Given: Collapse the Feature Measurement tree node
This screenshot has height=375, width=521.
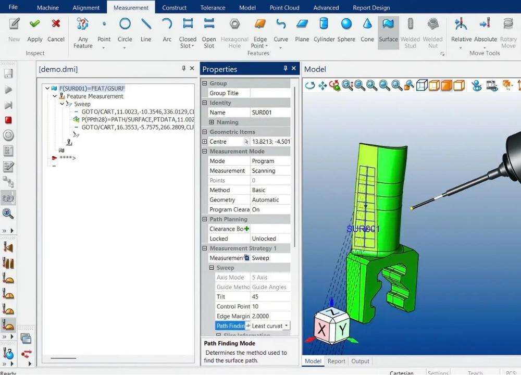Looking at the screenshot, I should 55,96.
